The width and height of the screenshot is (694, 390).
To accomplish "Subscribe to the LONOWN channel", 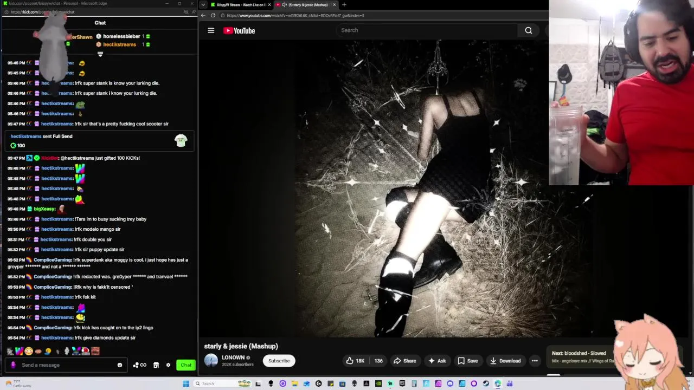I will (279, 361).
